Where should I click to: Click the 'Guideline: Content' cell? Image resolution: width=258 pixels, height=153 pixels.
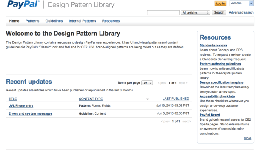coord(92,113)
